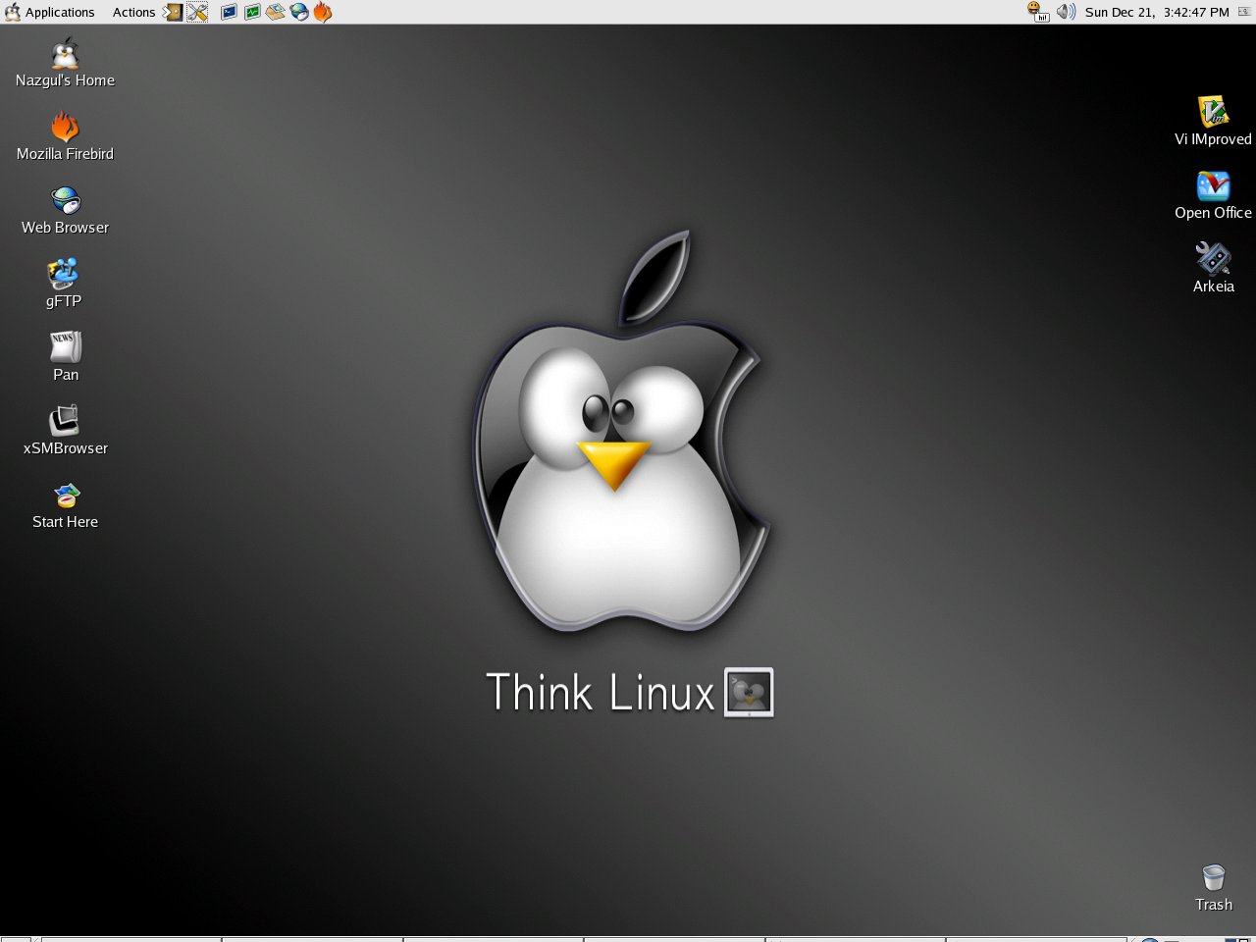Click the 'Mozilla Firebird' label text

click(65, 154)
